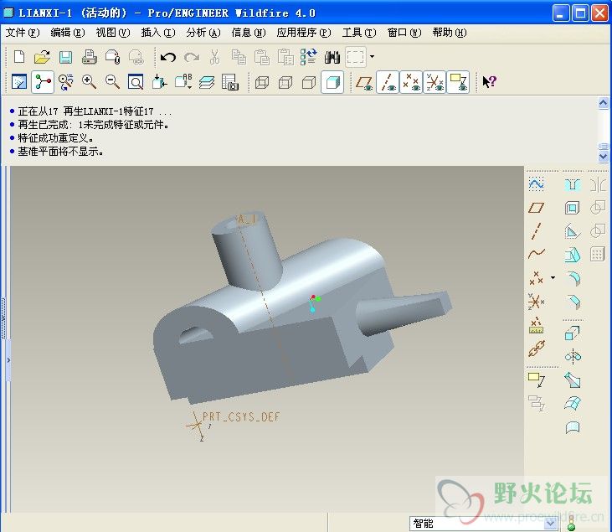Open the 工具(T) menu
Screen dimensions: 612x532
pyautogui.click(x=359, y=33)
